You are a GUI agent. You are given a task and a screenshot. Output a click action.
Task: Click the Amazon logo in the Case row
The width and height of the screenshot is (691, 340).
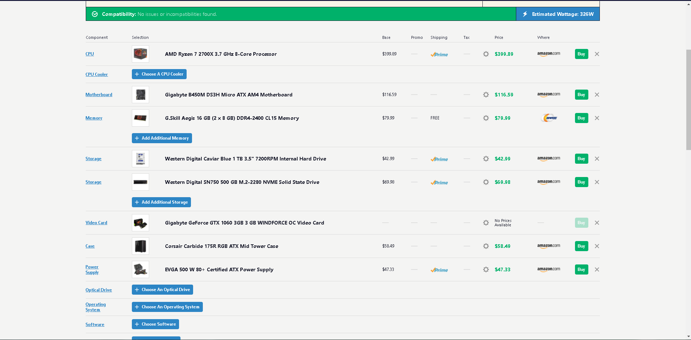click(x=549, y=246)
